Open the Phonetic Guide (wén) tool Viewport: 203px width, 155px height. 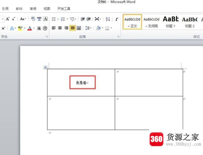coord(39,19)
